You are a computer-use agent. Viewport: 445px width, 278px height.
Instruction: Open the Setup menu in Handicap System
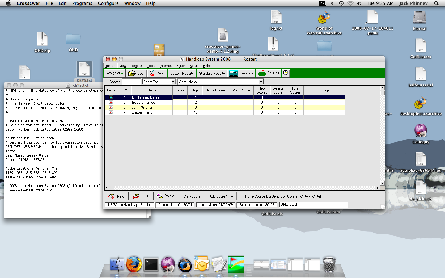[194, 66]
